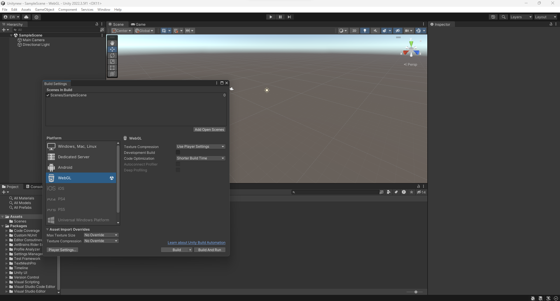Toggle Development Build checkbox
Viewport: 560px width, 301px height.
click(x=178, y=152)
